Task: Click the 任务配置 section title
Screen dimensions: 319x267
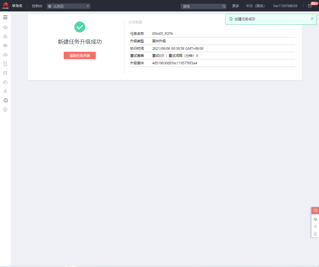Action: [135, 22]
